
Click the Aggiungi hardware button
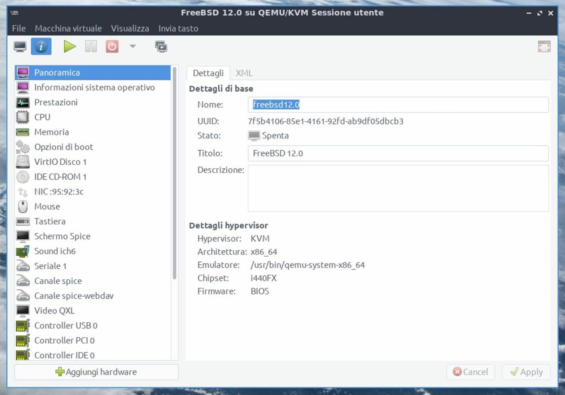(96, 372)
